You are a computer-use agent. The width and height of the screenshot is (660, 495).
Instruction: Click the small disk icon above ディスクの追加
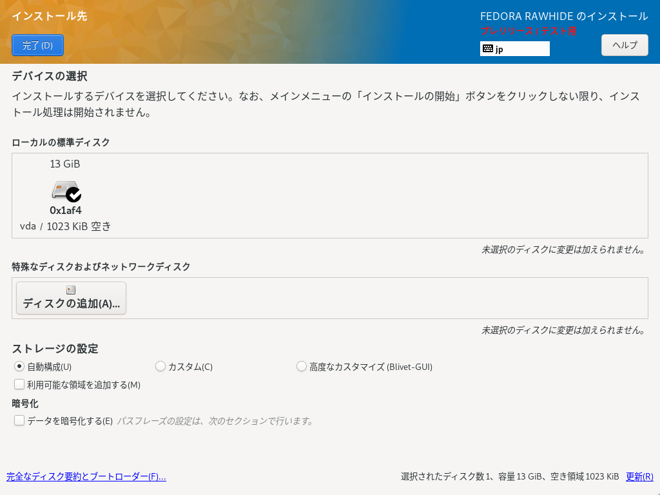coord(71,289)
